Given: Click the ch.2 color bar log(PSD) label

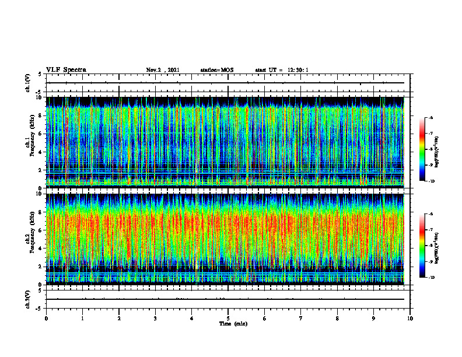Looking at the screenshot, I should 437,248.
